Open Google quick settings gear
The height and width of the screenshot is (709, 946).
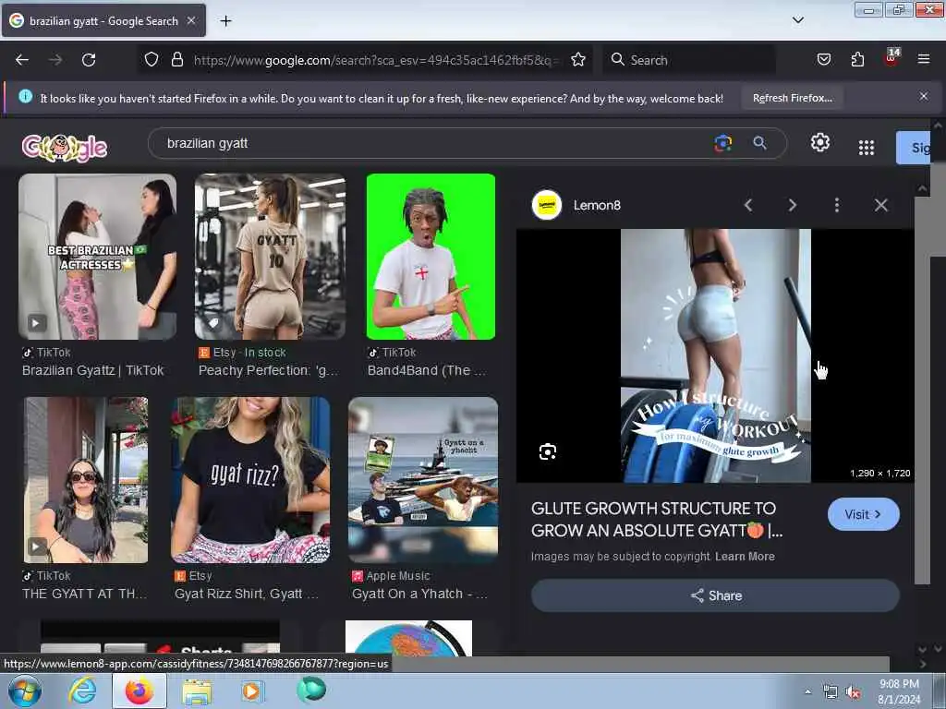pos(820,142)
